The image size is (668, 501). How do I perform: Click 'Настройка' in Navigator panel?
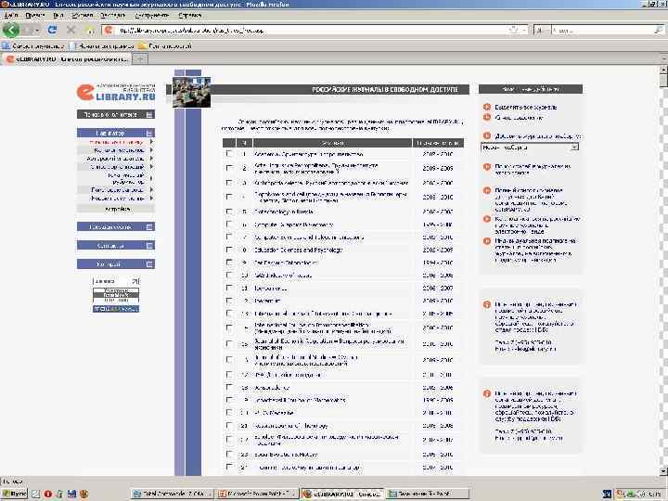pos(116,209)
